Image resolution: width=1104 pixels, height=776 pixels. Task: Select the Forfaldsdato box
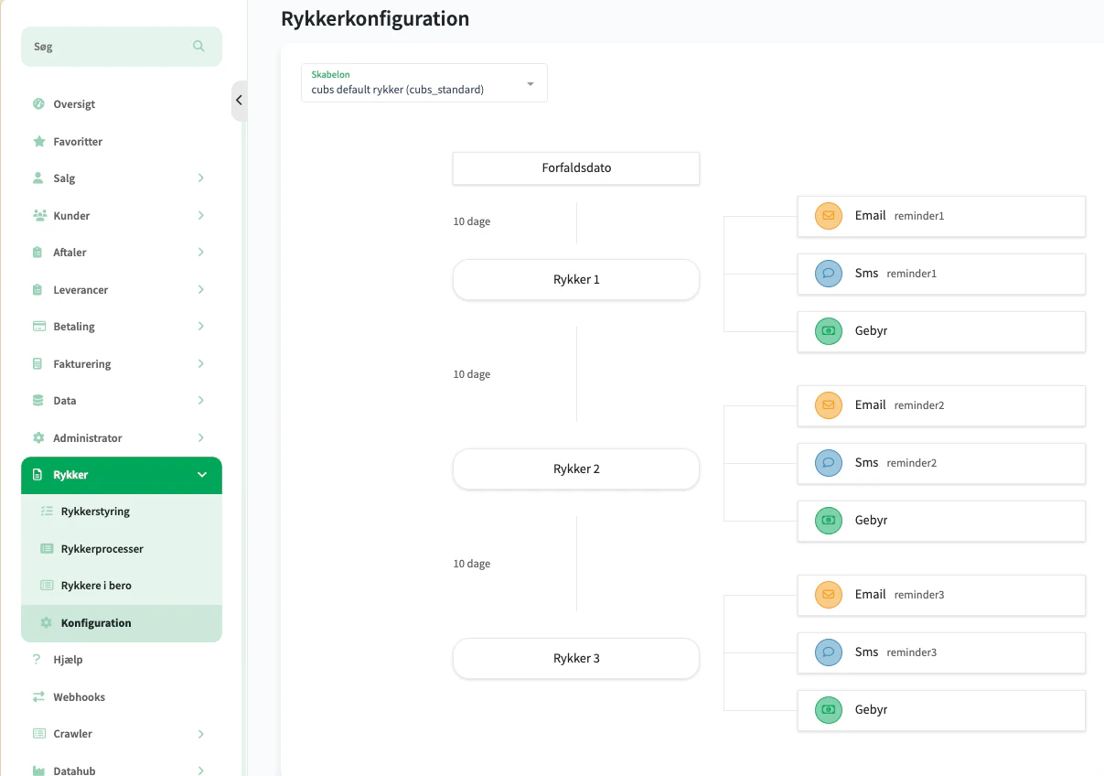[x=576, y=168]
